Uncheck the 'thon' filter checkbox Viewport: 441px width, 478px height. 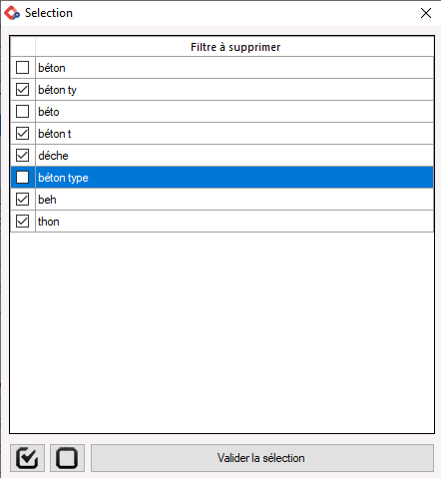22,222
